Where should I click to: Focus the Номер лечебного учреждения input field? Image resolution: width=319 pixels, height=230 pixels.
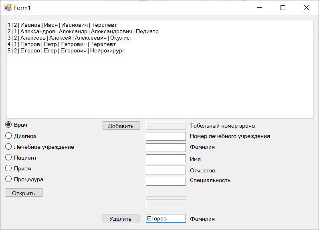click(166, 136)
